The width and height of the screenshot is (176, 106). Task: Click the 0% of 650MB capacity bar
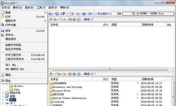(x=148, y=14)
